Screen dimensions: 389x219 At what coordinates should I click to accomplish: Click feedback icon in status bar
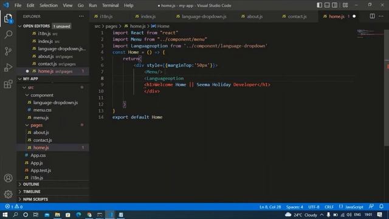pos(371,207)
